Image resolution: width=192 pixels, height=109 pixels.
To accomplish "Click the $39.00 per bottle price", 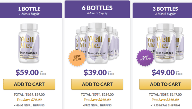I will pos(99,72).
